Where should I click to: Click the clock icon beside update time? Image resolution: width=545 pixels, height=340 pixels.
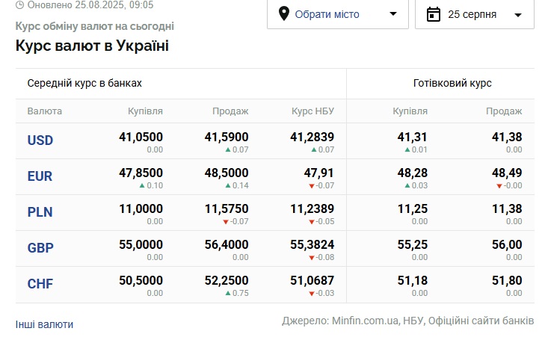pos(19,4)
